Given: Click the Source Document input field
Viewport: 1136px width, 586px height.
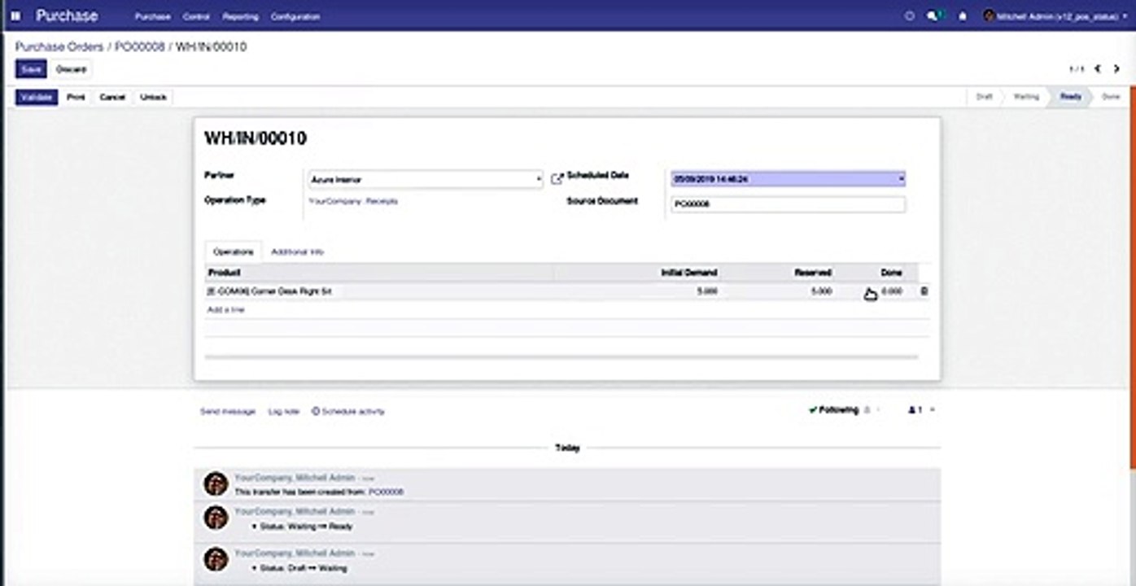Looking at the screenshot, I should click(x=788, y=204).
